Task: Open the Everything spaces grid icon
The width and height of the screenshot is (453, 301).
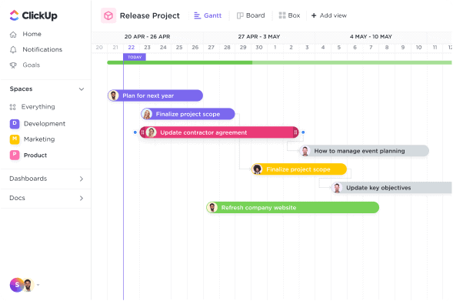Action: tap(13, 107)
